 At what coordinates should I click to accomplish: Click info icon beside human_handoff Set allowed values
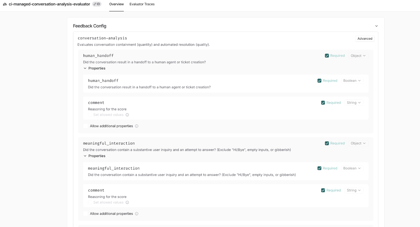click(127, 115)
